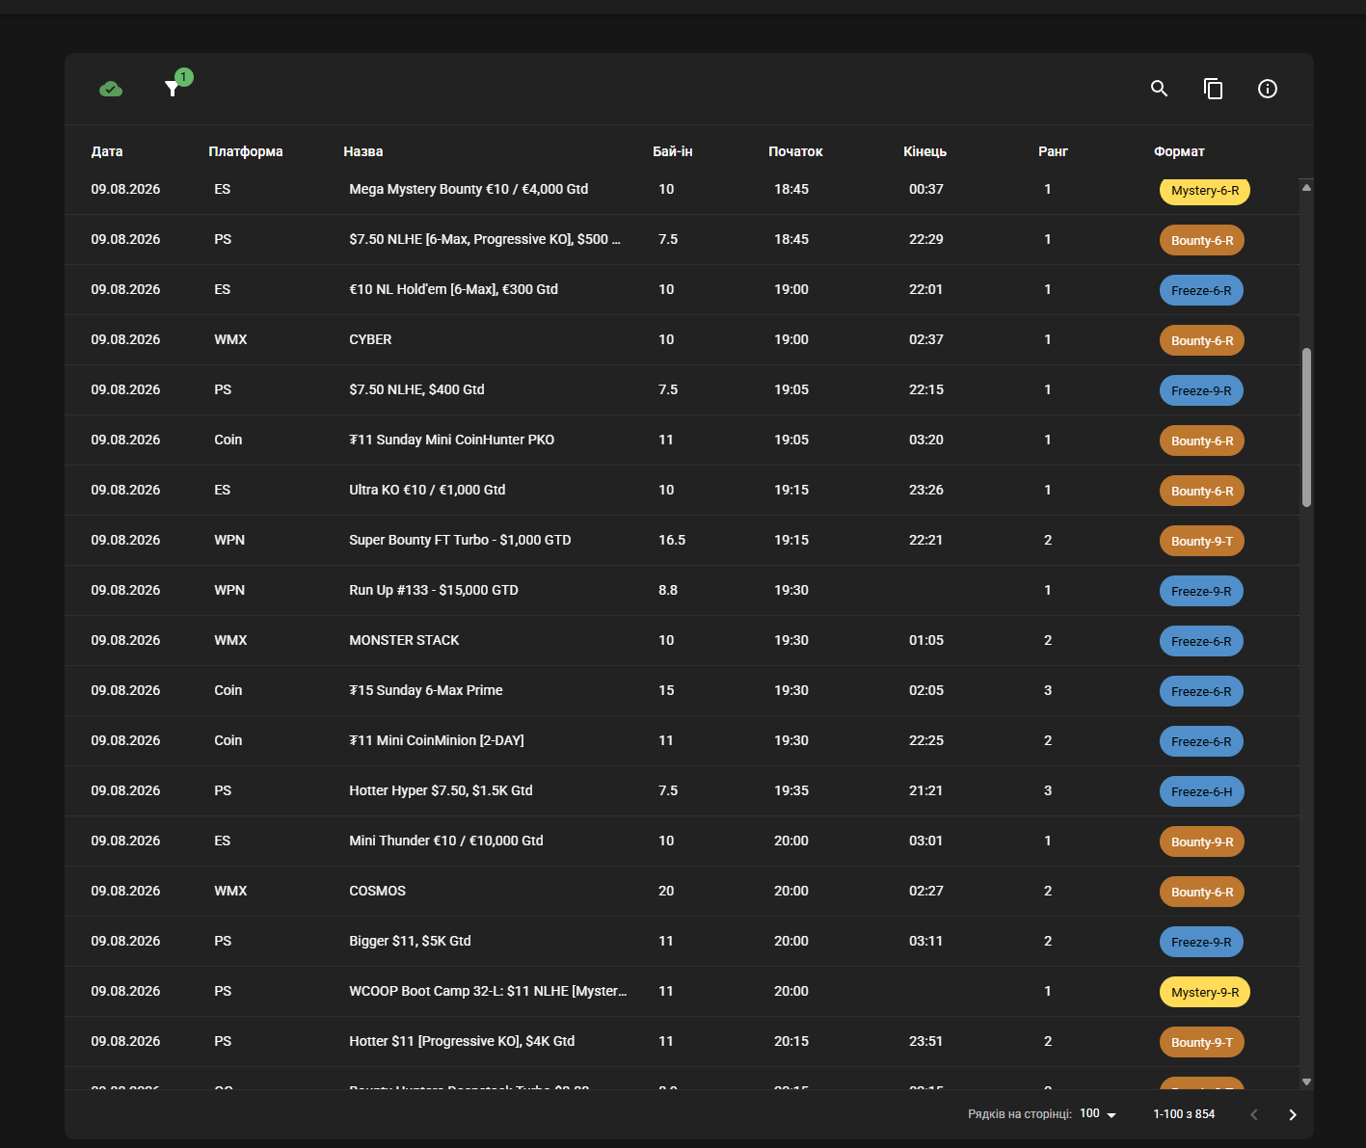Image resolution: width=1366 pixels, height=1148 pixels.
Task: Open the search magnifier icon
Action: (1160, 89)
